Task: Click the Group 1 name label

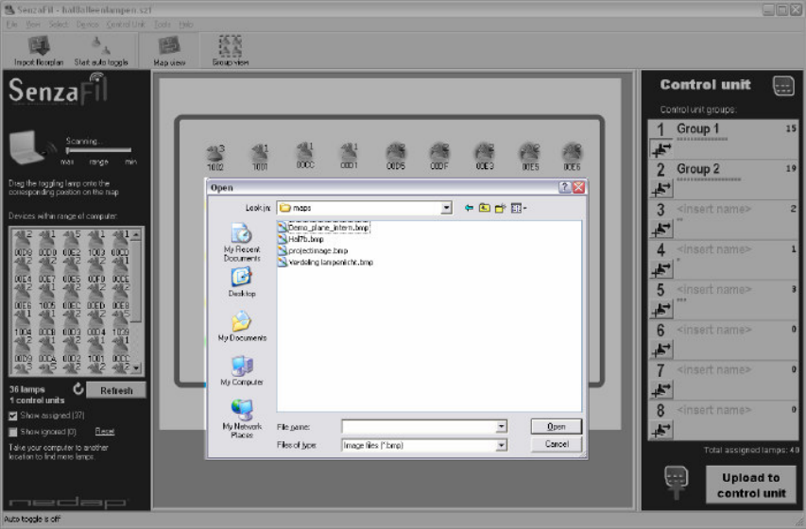Action: (x=697, y=128)
